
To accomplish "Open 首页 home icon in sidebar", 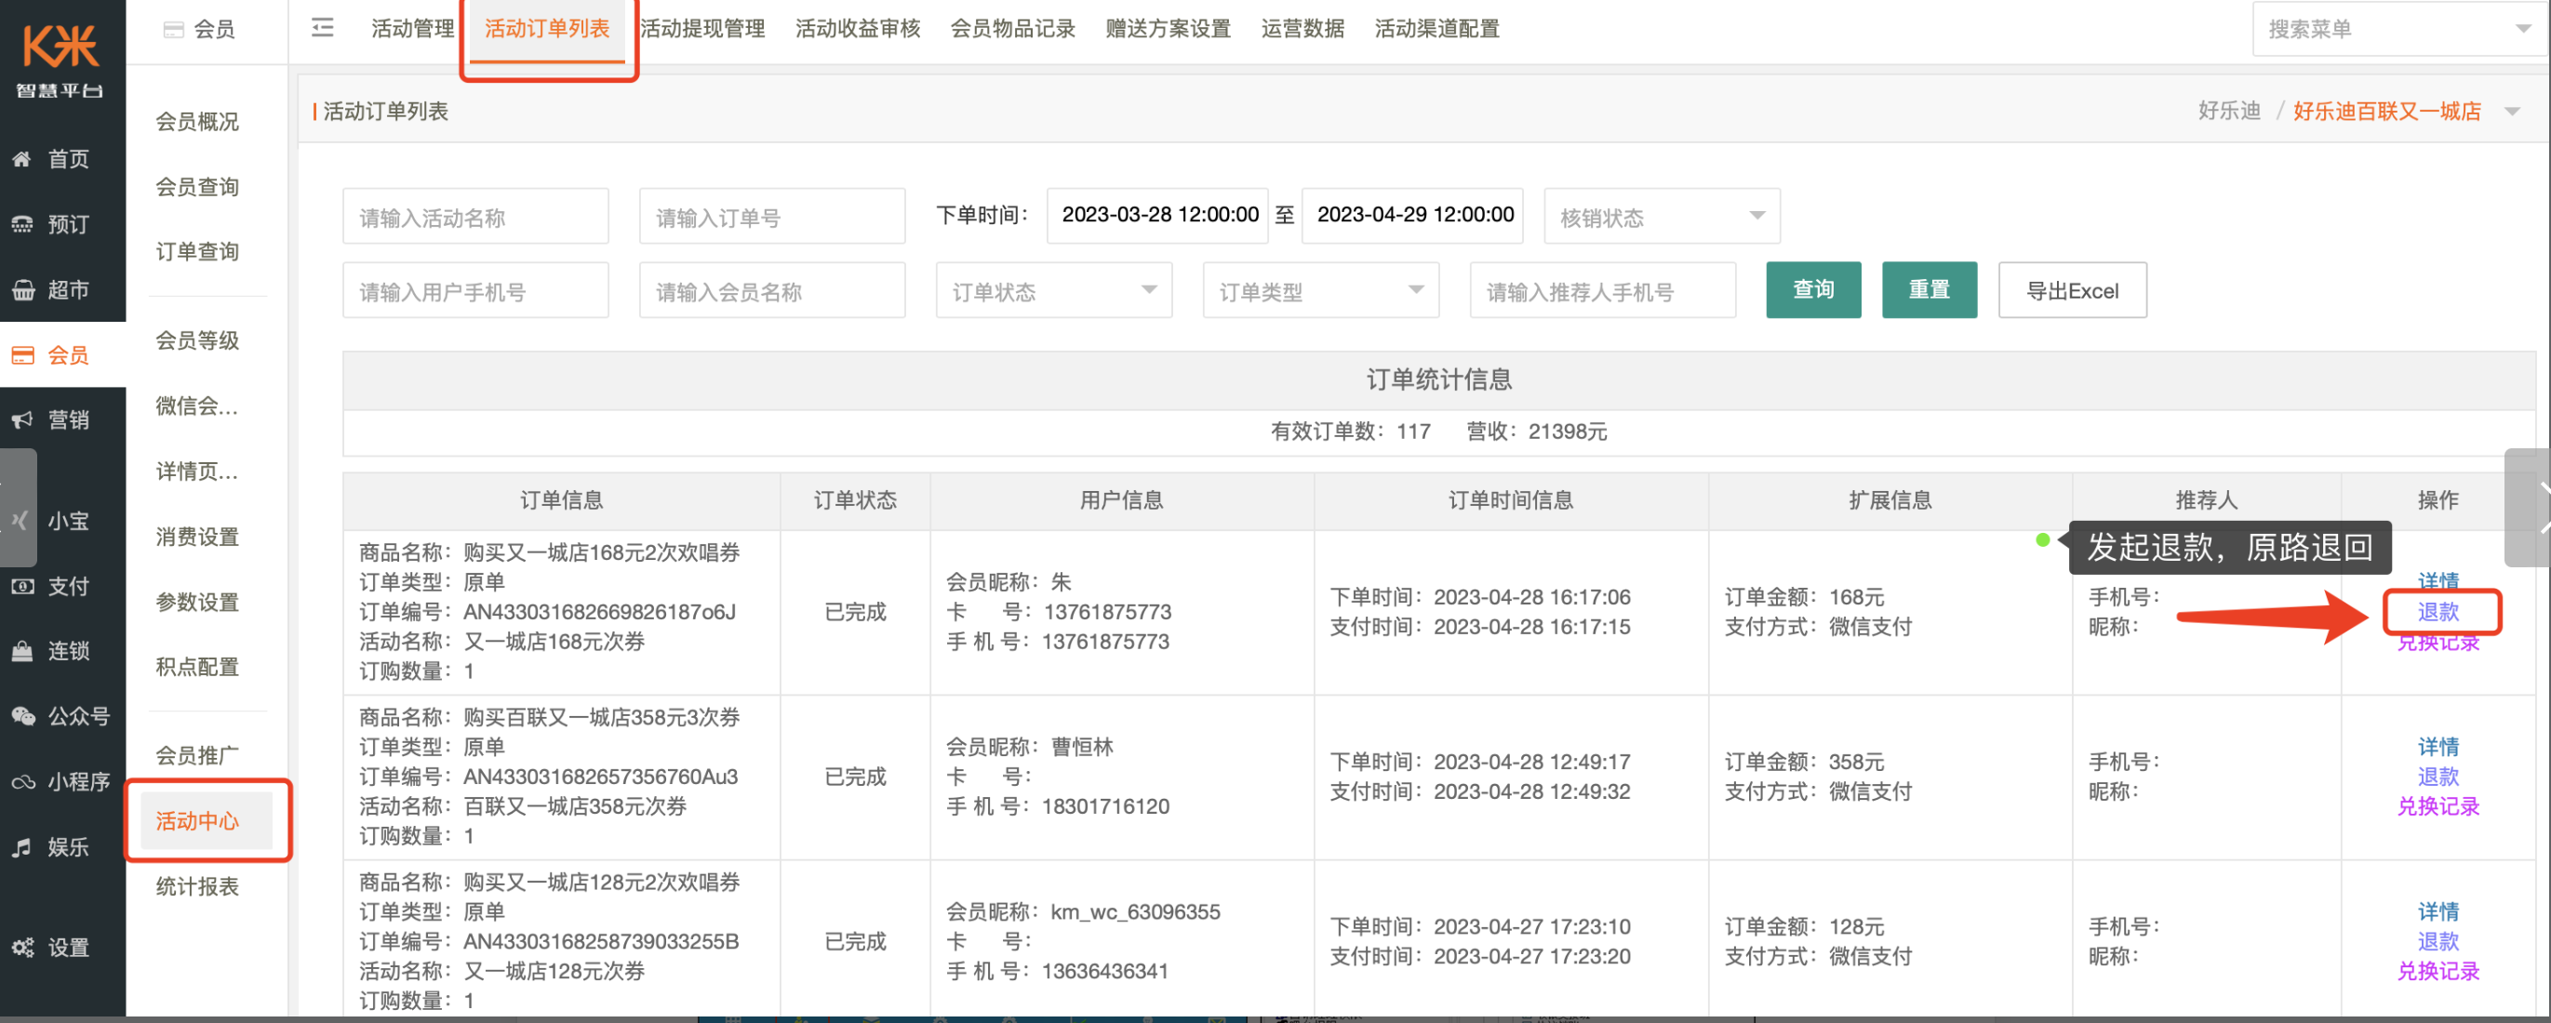I will pos(21,158).
